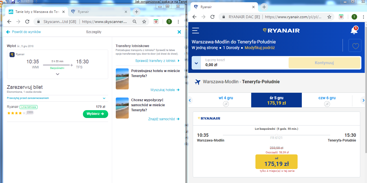Open the Ryanair hamburger menu

pyautogui.click(x=196, y=31)
